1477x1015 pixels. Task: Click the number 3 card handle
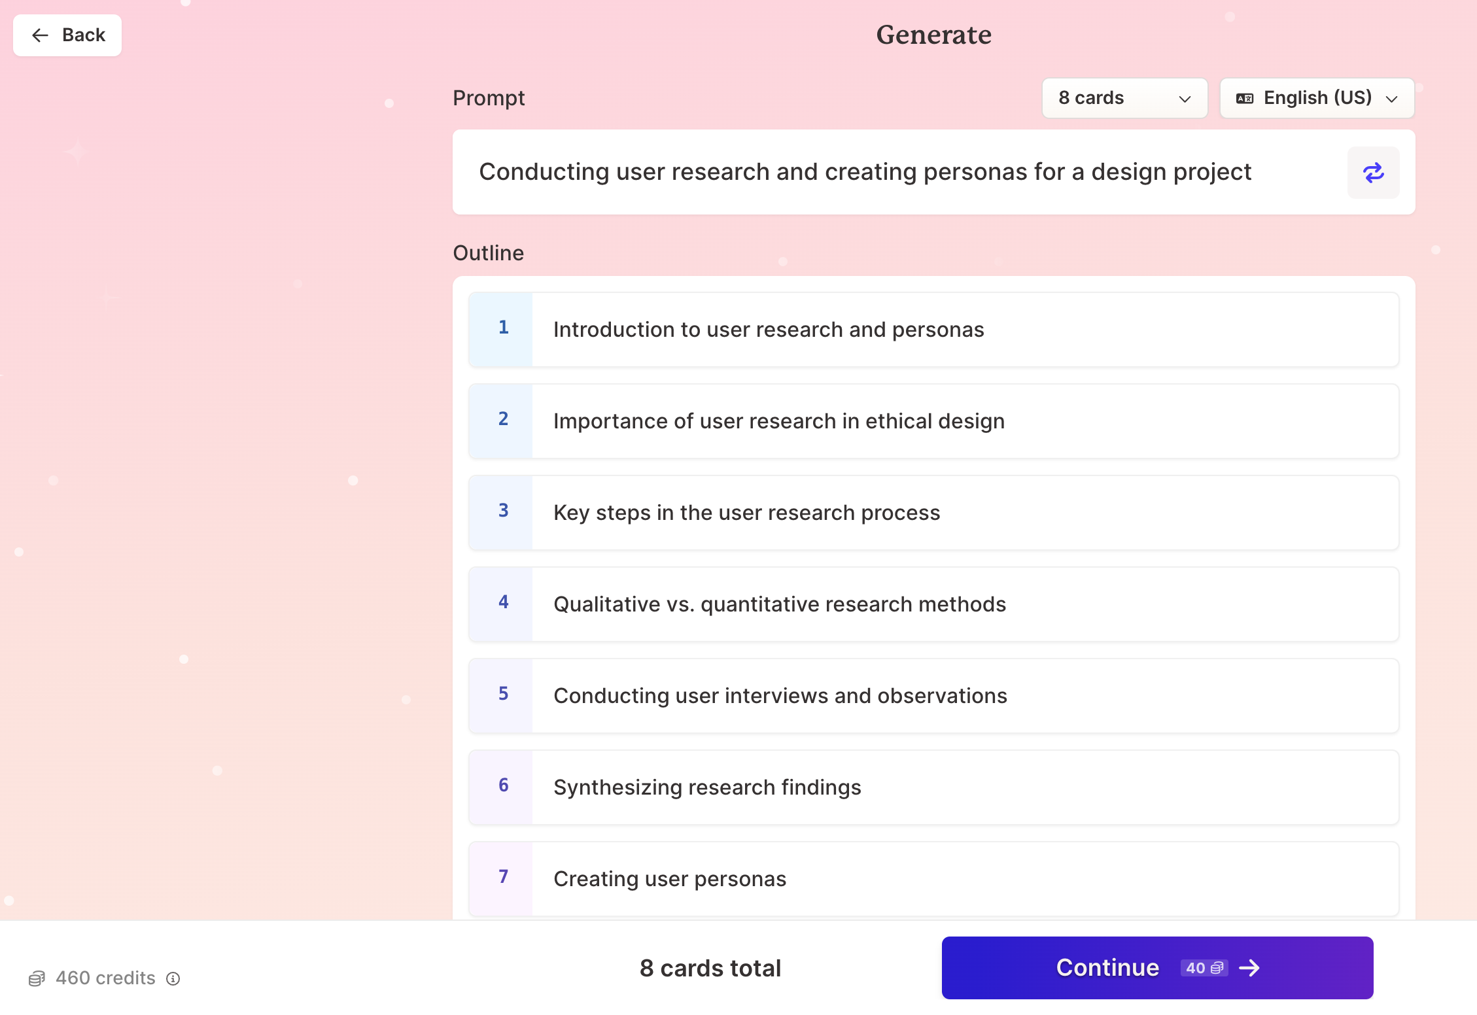[501, 513]
